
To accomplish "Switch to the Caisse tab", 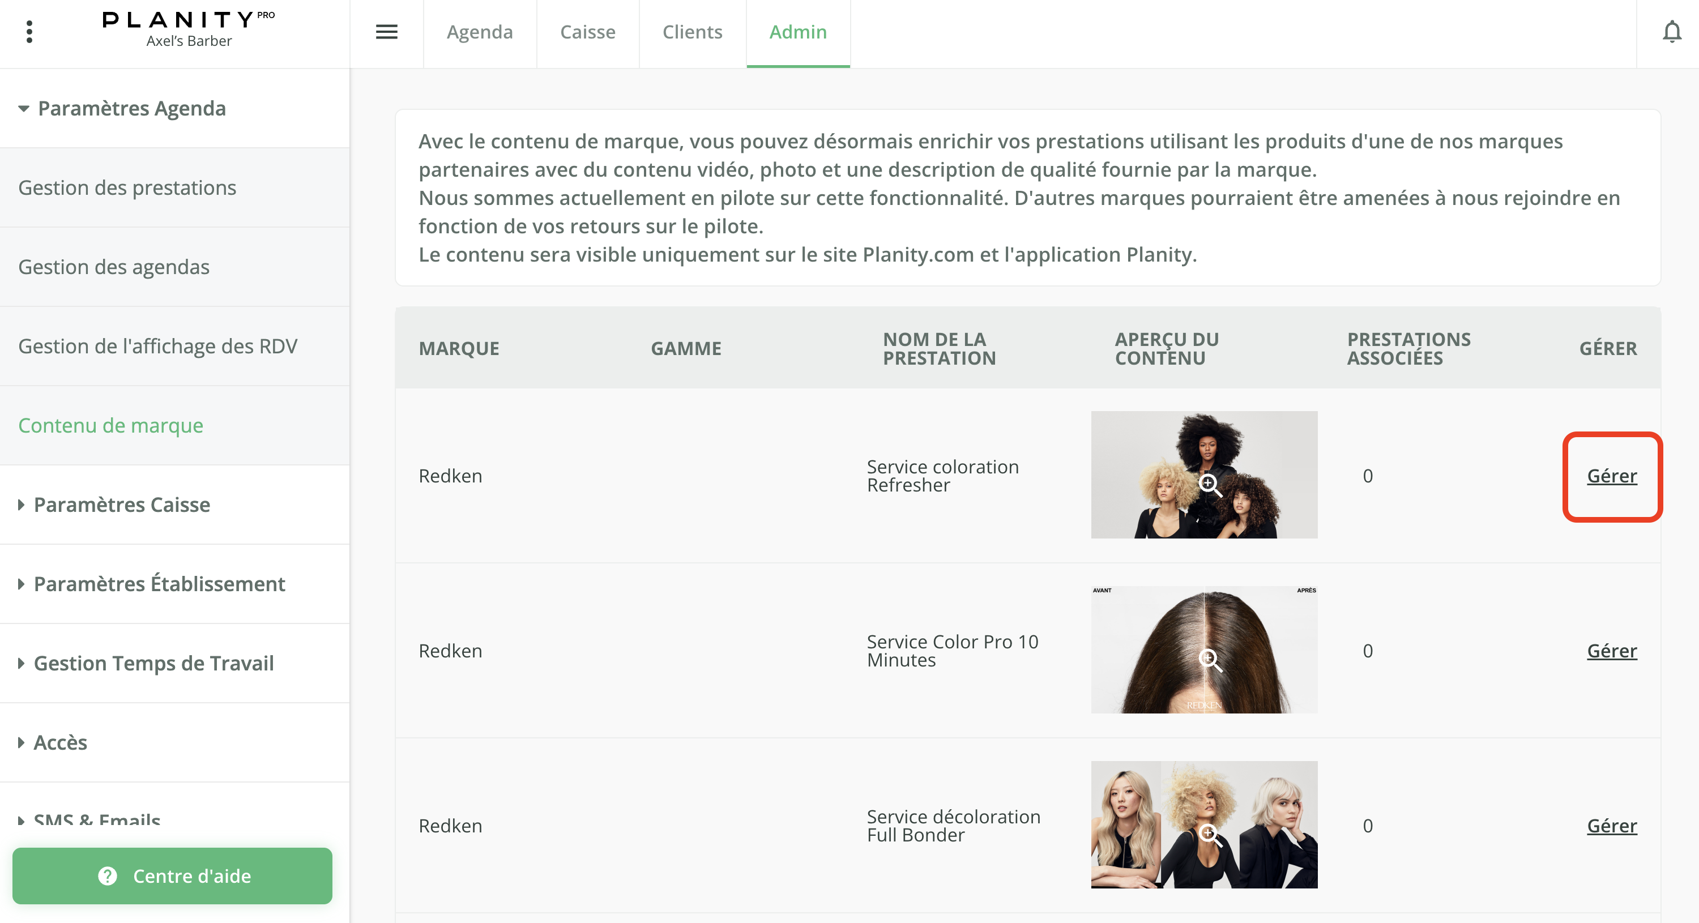I will [587, 32].
